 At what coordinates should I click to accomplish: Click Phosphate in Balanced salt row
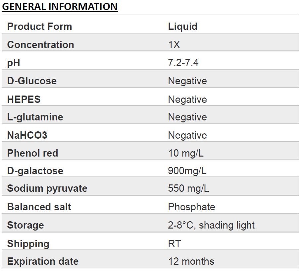(192, 207)
